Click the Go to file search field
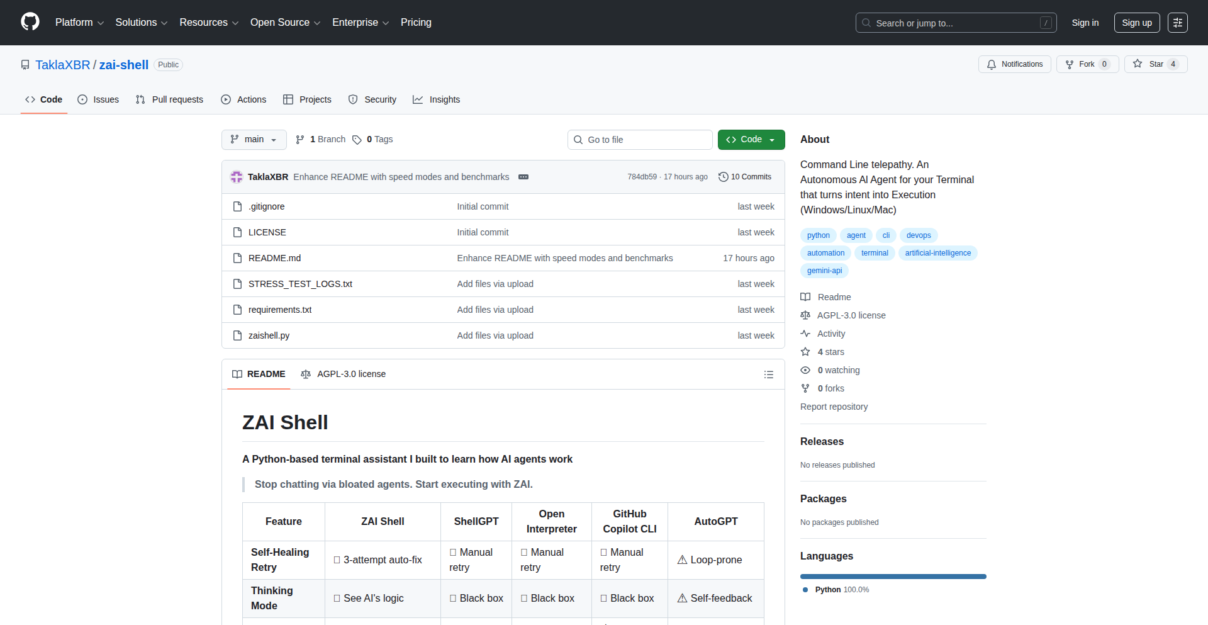The width and height of the screenshot is (1208, 625). point(640,140)
